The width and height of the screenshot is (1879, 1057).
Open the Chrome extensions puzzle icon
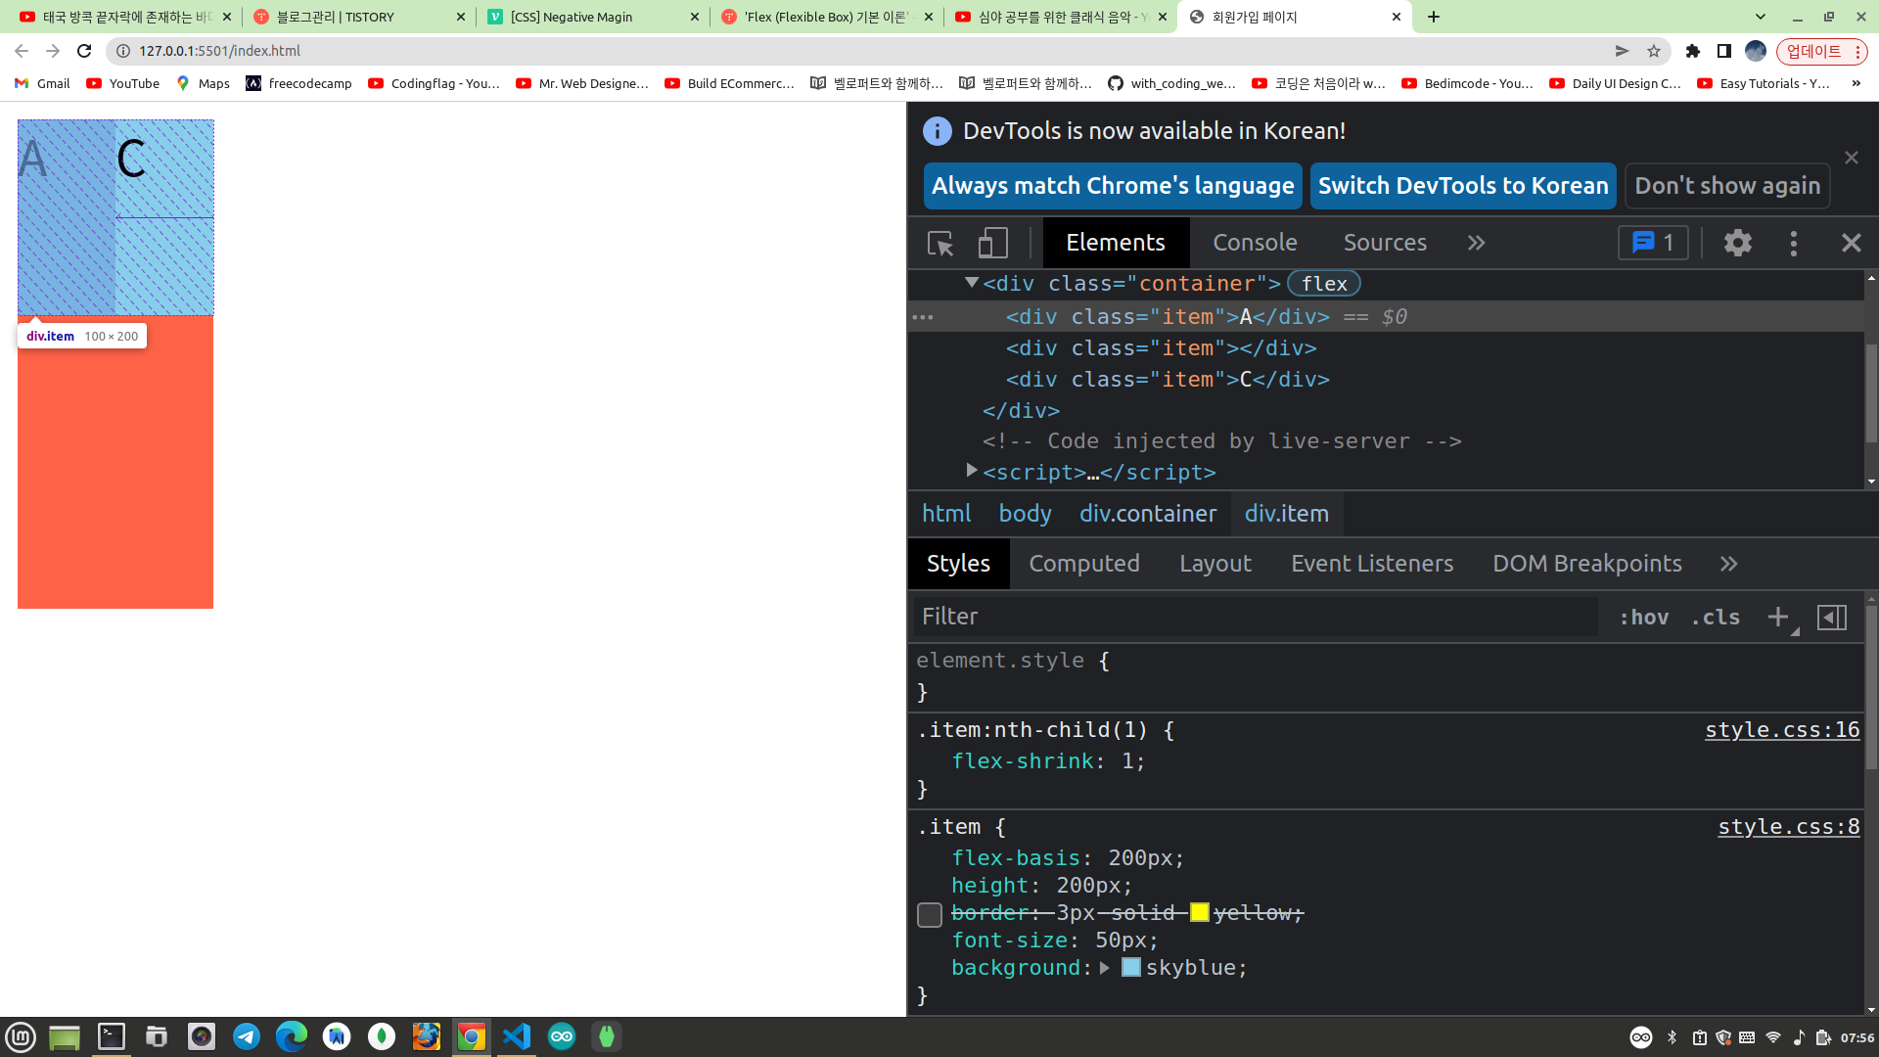(x=1693, y=51)
